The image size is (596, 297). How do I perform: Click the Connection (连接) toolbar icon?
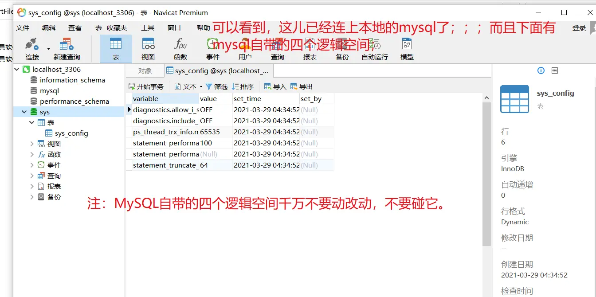(32, 44)
